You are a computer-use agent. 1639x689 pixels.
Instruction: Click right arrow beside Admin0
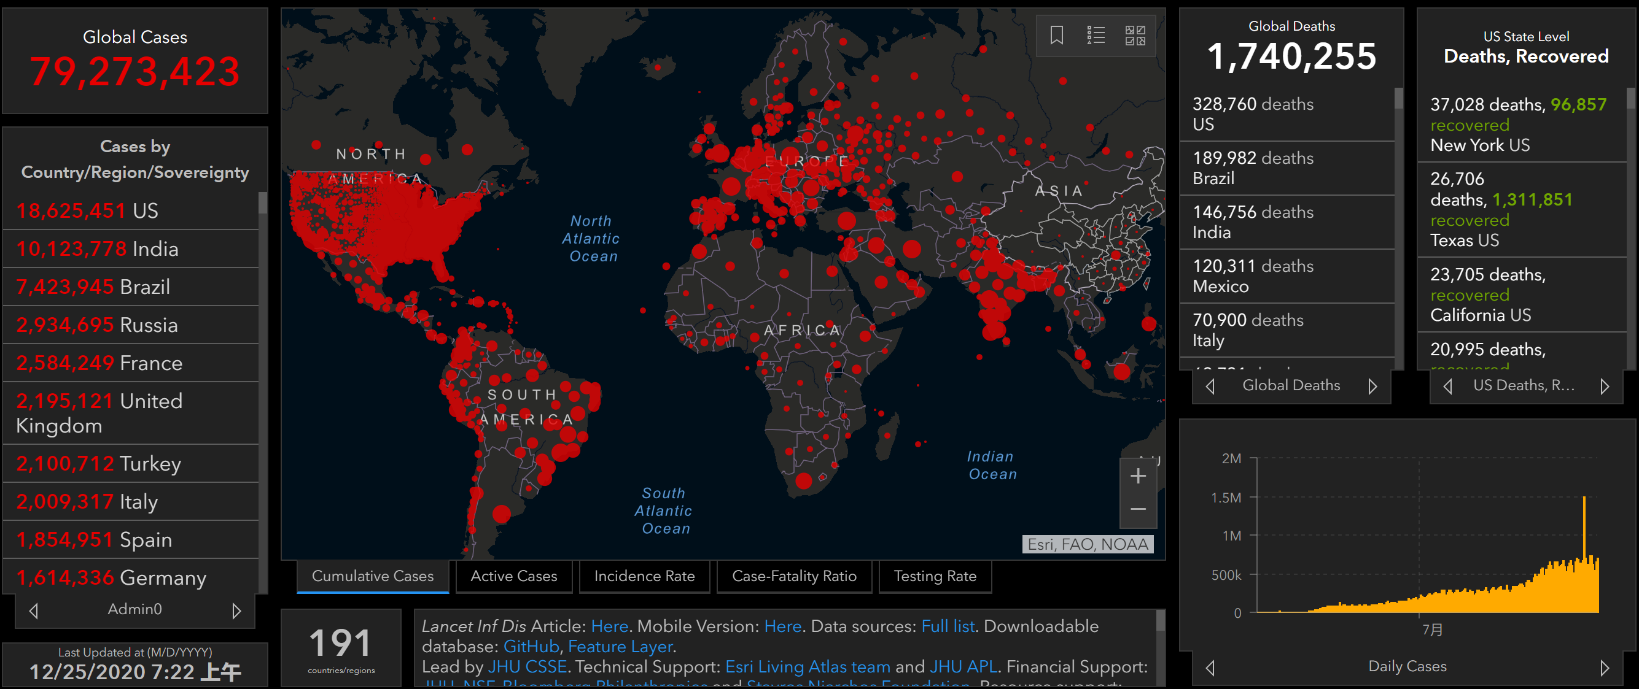pos(236,610)
